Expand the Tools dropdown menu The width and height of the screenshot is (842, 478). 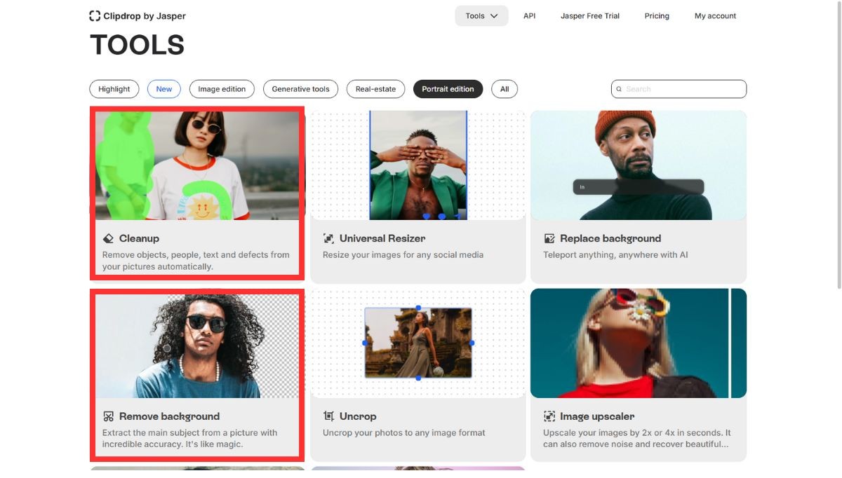tap(481, 16)
